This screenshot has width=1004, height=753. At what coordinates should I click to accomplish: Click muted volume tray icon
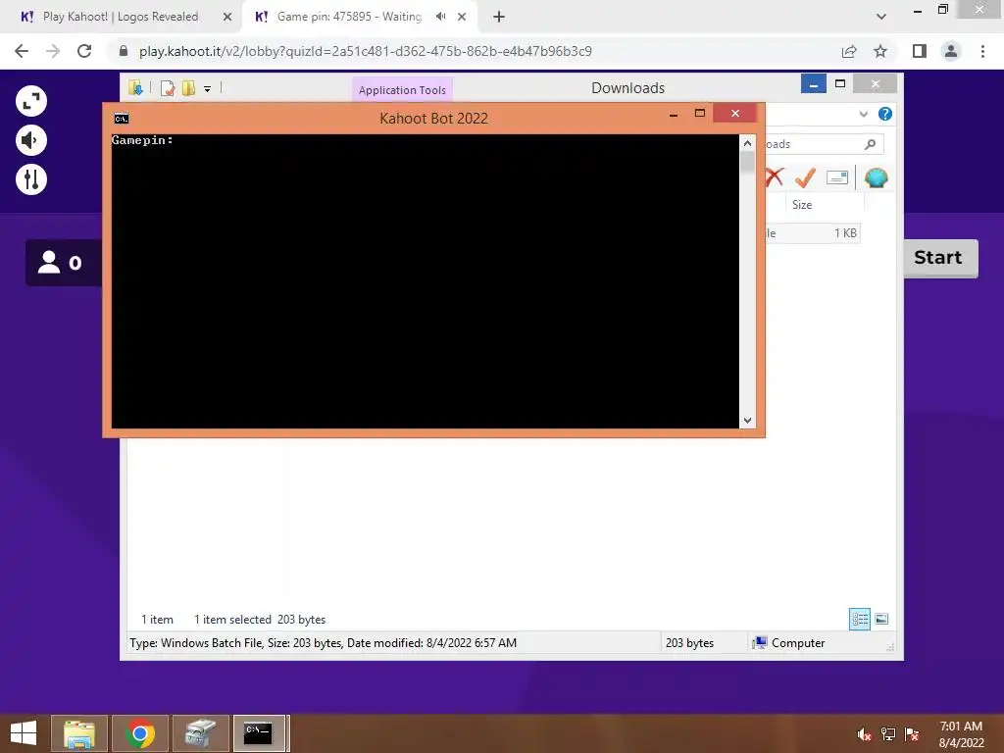click(865, 734)
